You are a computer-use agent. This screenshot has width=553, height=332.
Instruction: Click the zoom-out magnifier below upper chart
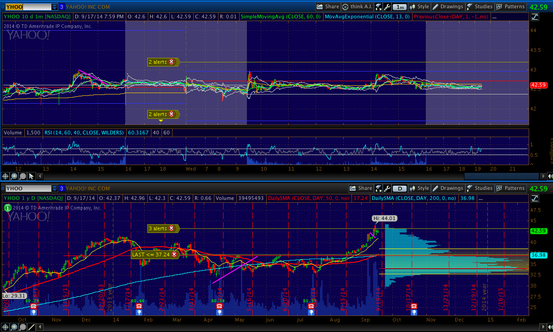[22, 176]
